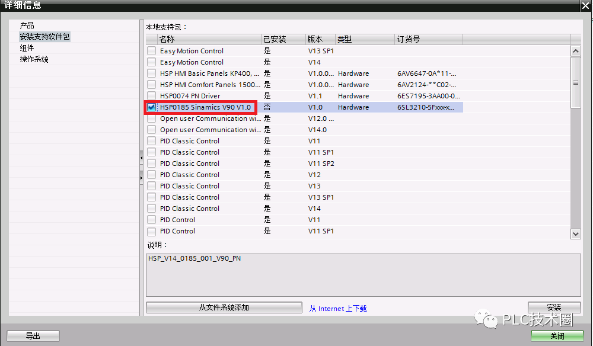Image resolution: width=593 pixels, height=346 pixels.
Task: Enable the Open user Communication V14.0 checkbox
Action: tap(152, 130)
